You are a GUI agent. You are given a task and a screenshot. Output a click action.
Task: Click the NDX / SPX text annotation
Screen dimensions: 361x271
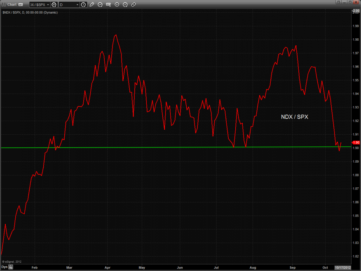point(295,117)
